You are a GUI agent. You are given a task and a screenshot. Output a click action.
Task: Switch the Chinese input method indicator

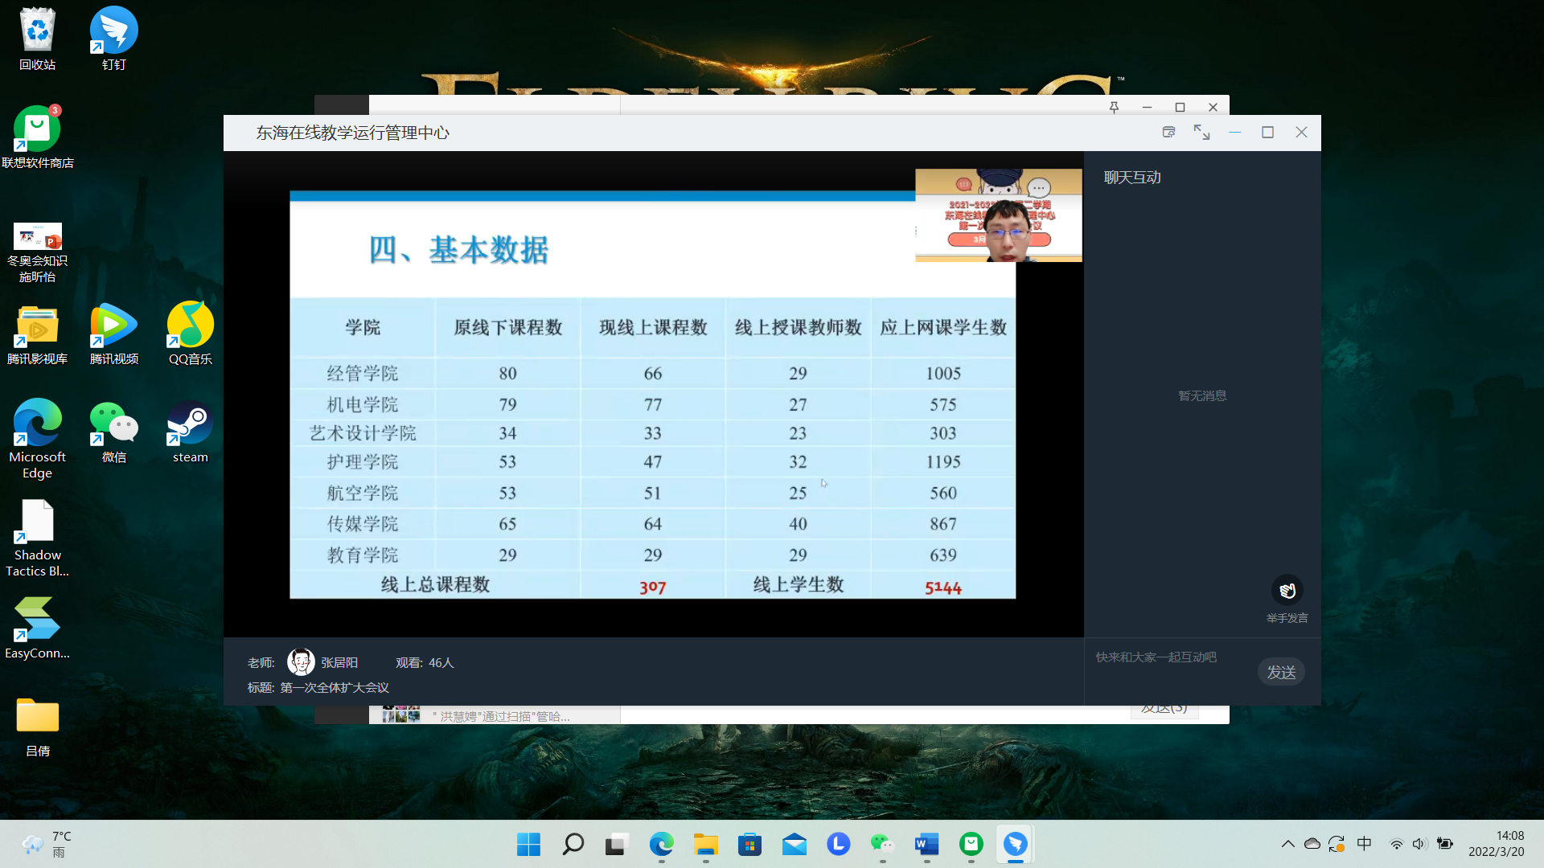pyautogui.click(x=1364, y=844)
